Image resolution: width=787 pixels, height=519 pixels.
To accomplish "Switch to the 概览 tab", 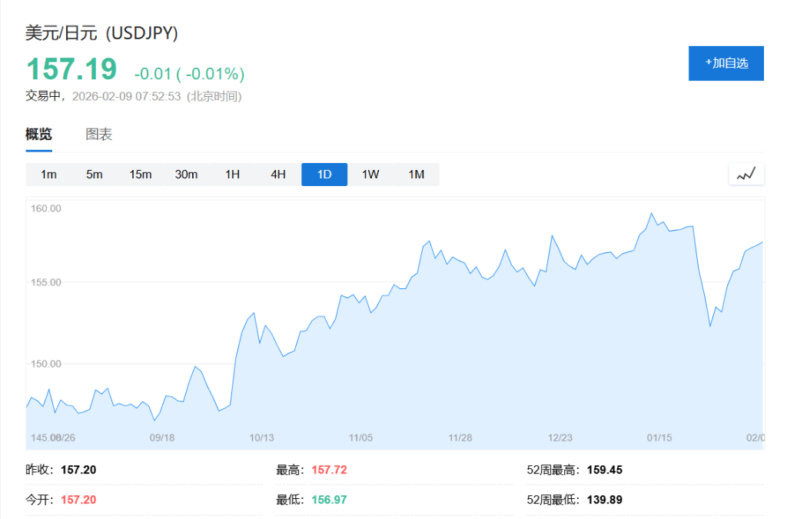I will click(x=38, y=135).
